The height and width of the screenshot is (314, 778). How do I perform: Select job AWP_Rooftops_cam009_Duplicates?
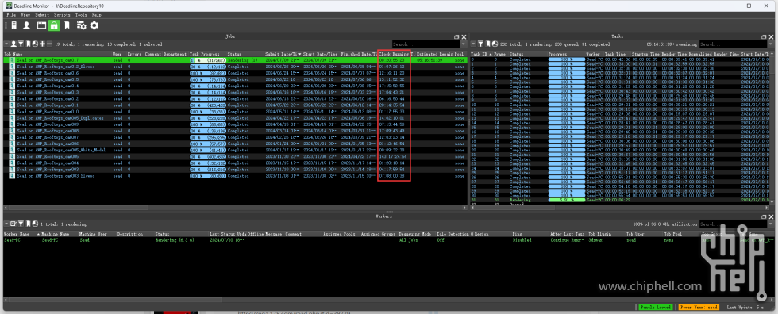tap(235, 118)
